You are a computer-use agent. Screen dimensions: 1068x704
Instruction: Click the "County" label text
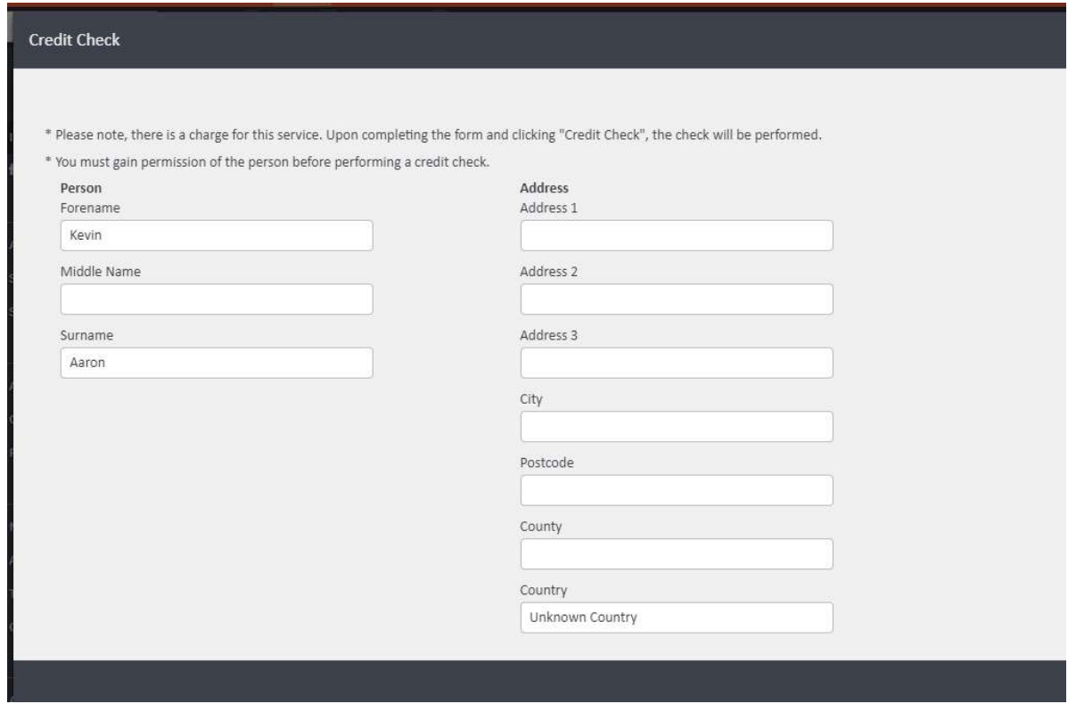(x=541, y=527)
